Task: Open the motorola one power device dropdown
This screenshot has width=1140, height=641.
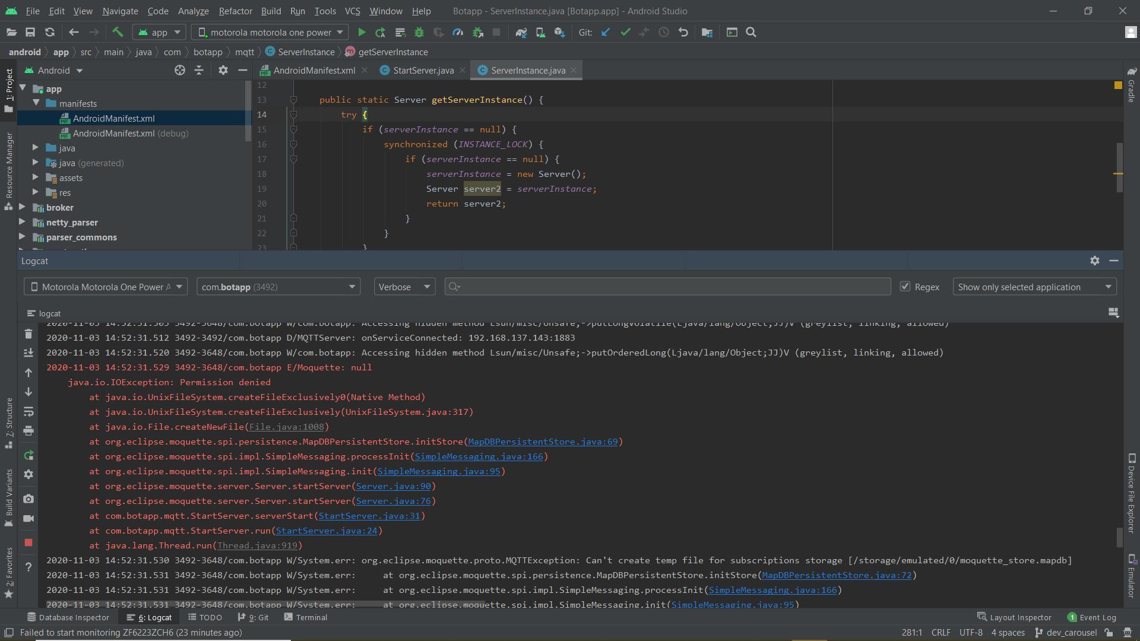Action: 271,33
